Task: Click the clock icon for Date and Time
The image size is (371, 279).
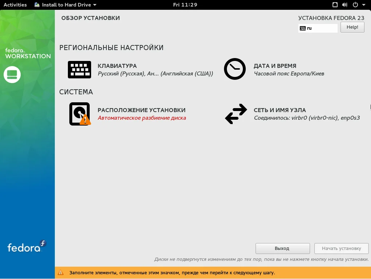Action: [x=235, y=69]
